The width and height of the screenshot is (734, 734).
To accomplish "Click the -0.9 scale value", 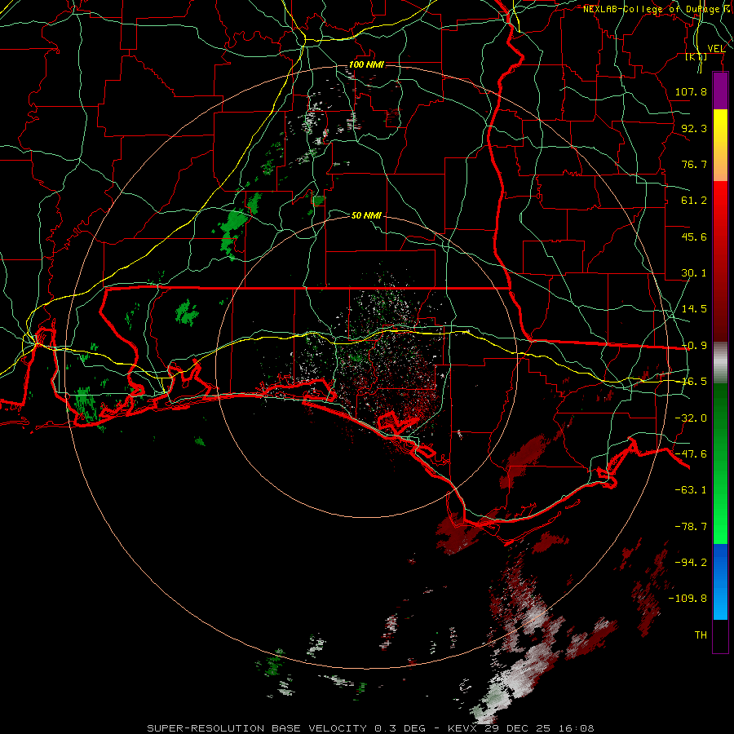I will tap(694, 346).
